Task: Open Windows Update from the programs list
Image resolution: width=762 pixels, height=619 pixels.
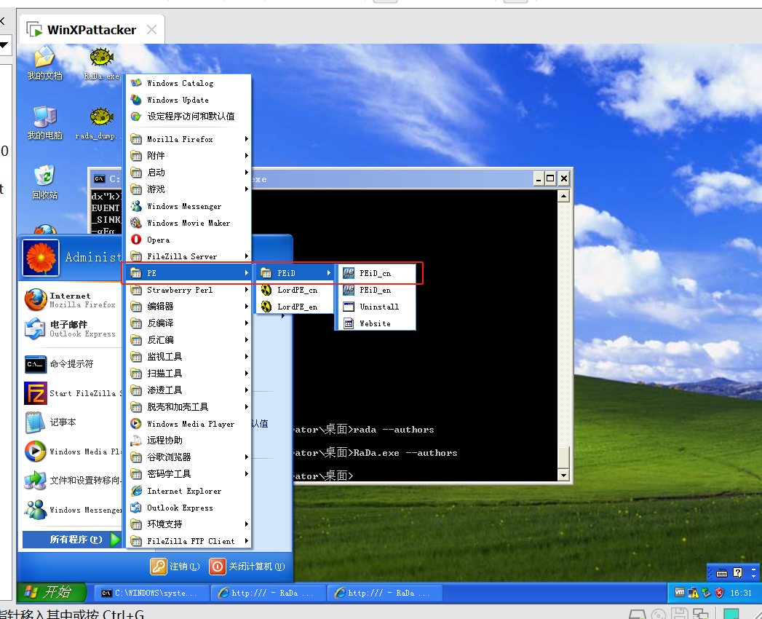Action: pyautogui.click(x=188, y=100)
